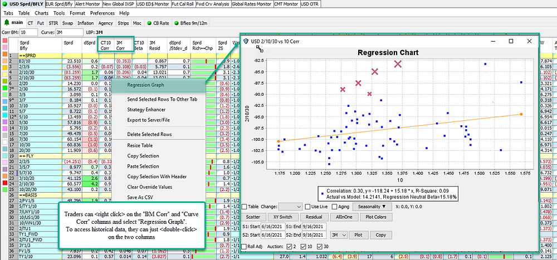Click the XY Switch button

(282, 217)
